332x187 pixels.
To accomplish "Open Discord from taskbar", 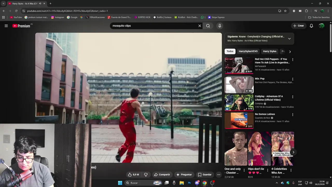I will point(197,183).
